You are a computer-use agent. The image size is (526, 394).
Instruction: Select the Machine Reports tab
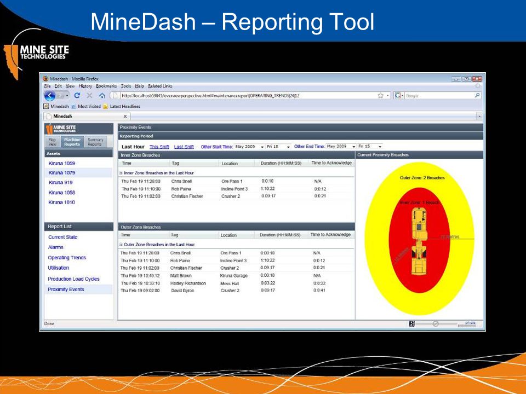72,142
